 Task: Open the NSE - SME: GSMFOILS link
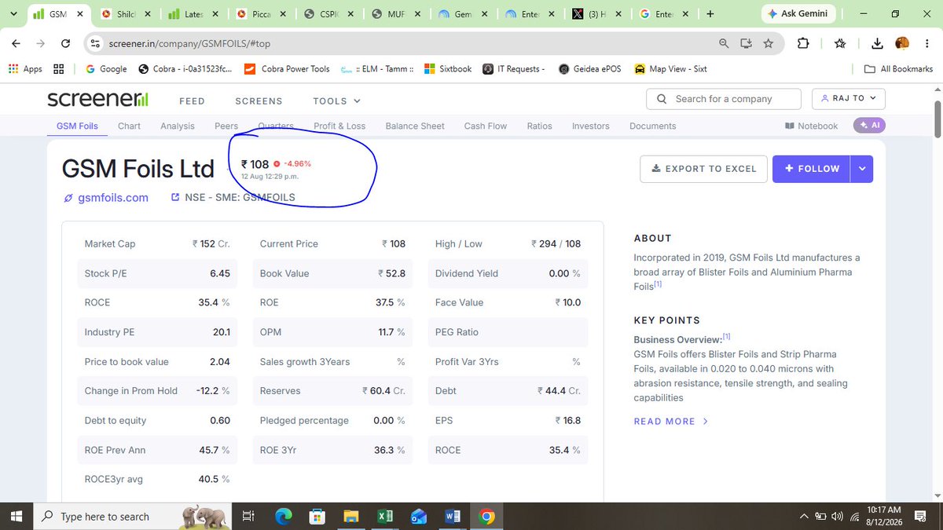point(233,198)
